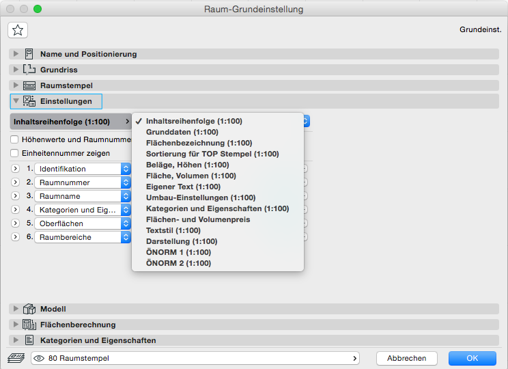Viewport: 508px width, 369px height.
Task: Click the Modell cube icon
Action: coord(29,309)
